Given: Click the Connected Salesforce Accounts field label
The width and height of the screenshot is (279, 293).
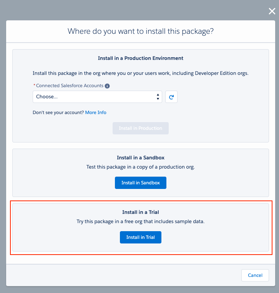Looking at the screenshot, I should pyautogui.click(x=70, y=86).
